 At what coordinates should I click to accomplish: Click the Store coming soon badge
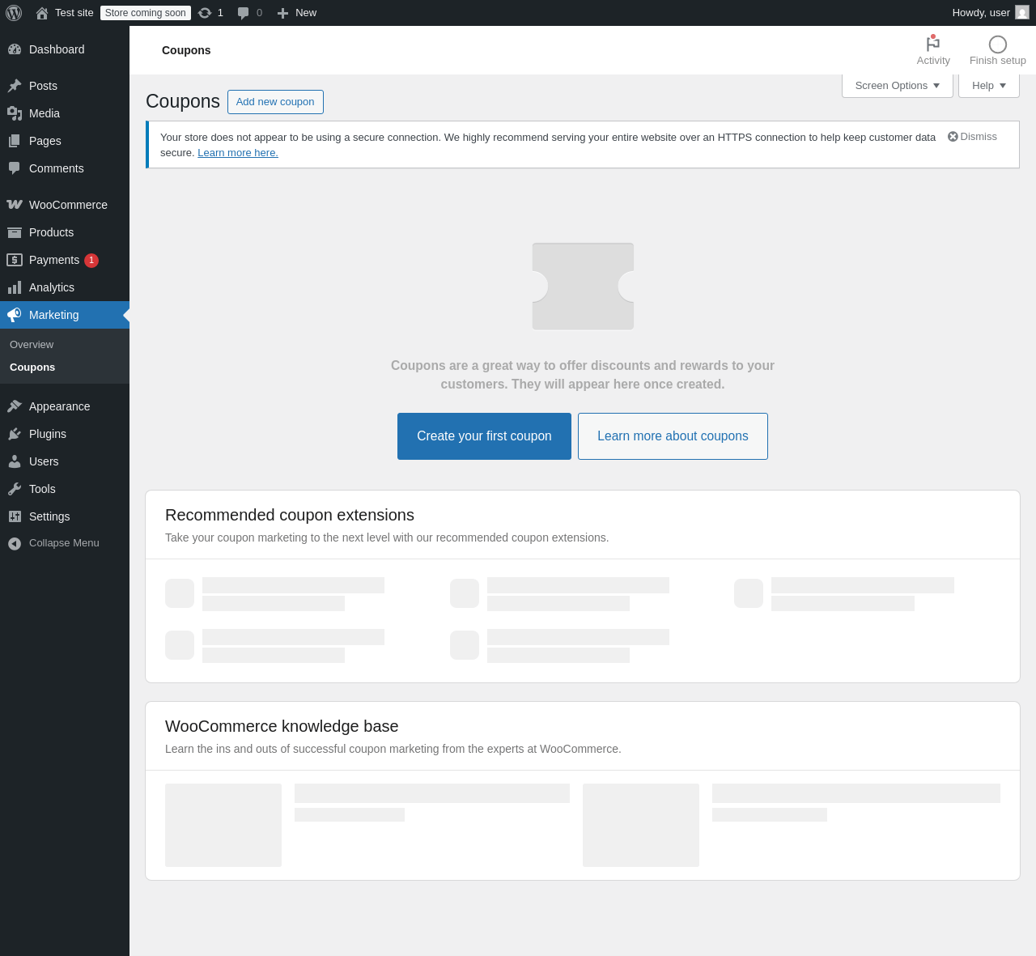[146, 13]
